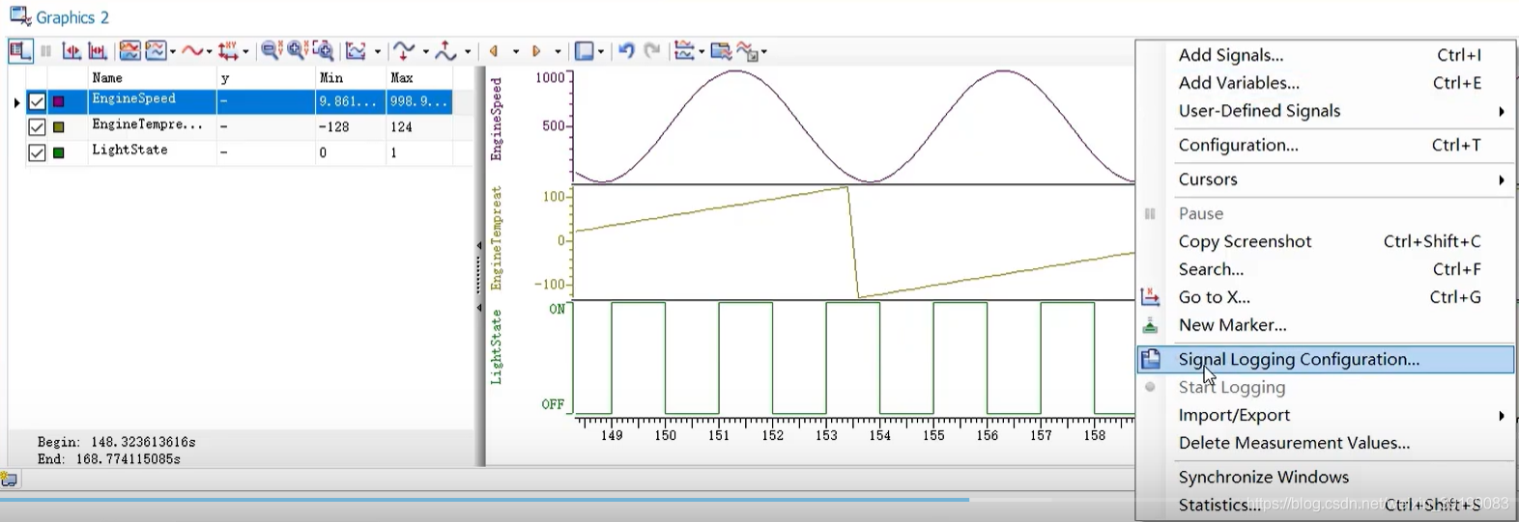Open dropdown next to orange right arrow
The height and width of the screenshot is (522, 1519).
[558, 52]
